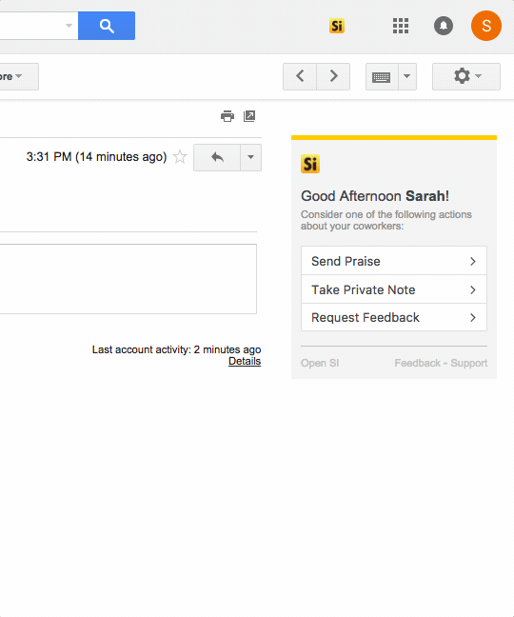Image resolution: width=514 pixels, height=617 pixels.
Task: Choose Request Feedback action
Action: tap(394, 317)
